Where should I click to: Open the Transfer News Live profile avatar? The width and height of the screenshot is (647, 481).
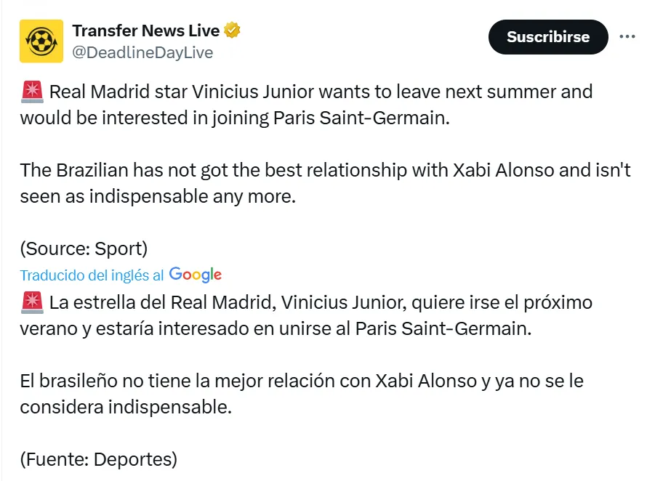click(x=41, y=41)
